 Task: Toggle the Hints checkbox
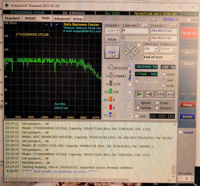pyautogui.click(x=188, y=20)
